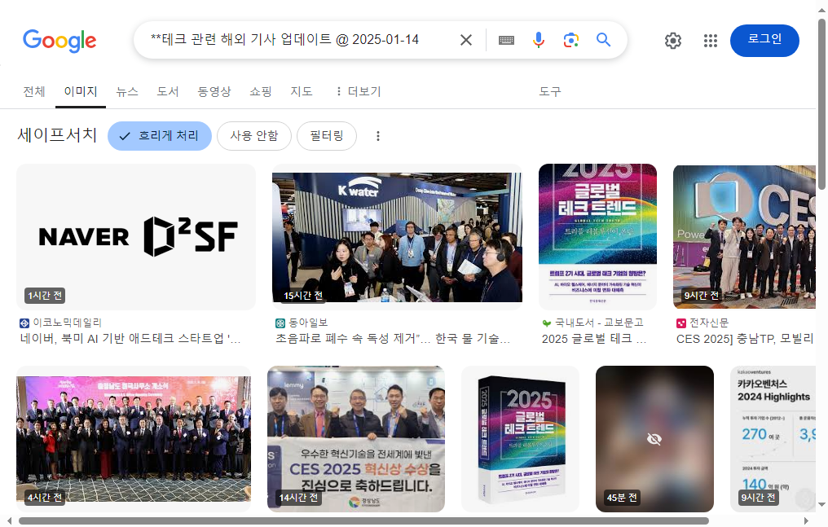Image resolution: width=828 pixels, height=527 pixels.
Task: Select the 이미지 tab
Action: click(81, 92)
